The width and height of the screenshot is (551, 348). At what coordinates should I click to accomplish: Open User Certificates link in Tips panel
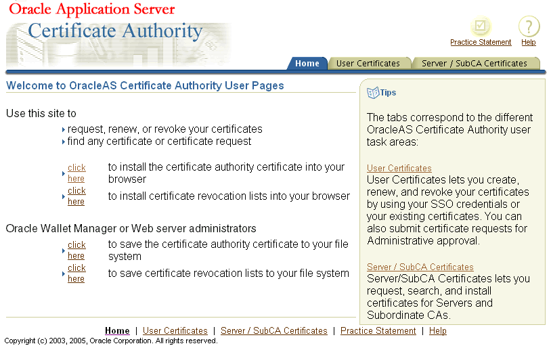(x=399, y=169)
